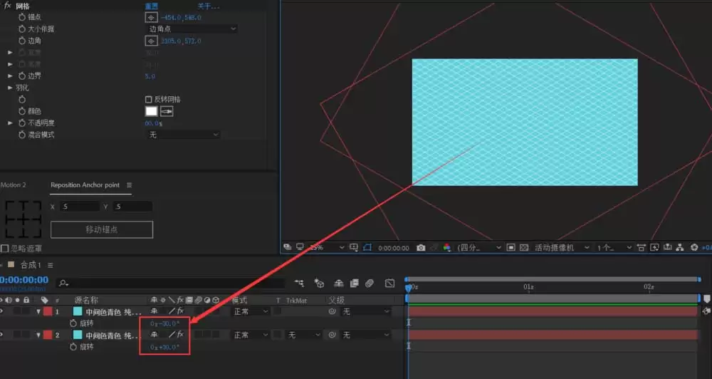
Task: Open the grid and guide options icon
Action: point(354,248)
